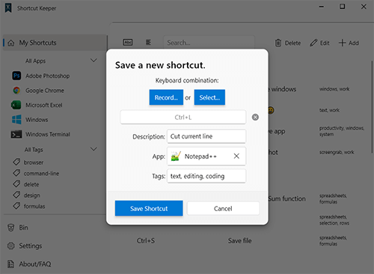Click the Settings gear icon
Image resolution: width=374 pixels, height=274 pixels.
[x=11, y=246]
